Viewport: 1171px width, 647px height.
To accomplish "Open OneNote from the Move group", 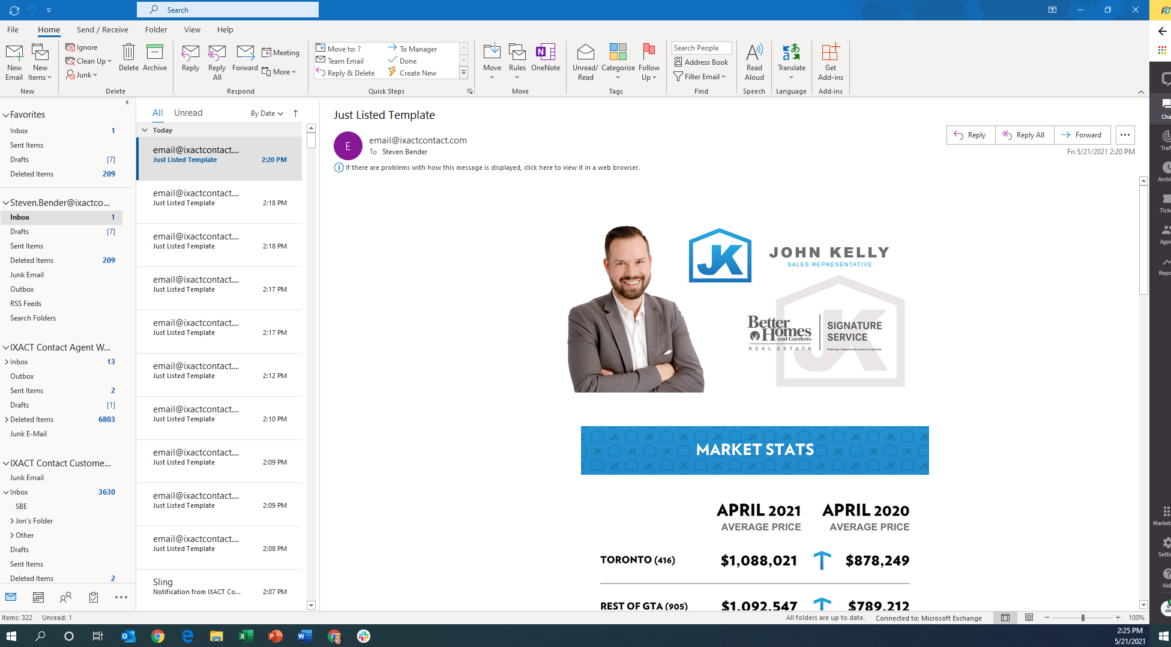I will [x=545, y=58].
